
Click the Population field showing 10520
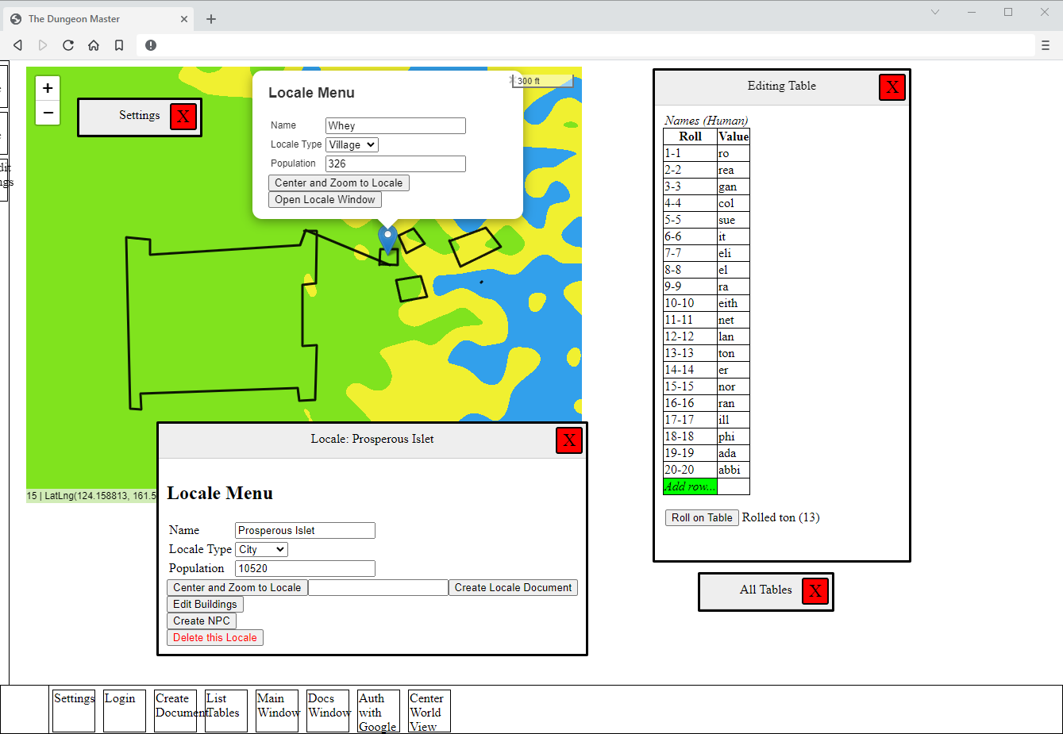click(305, 568)
